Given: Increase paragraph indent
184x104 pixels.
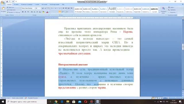Looking at the screenshot, I should click(66, 8).
